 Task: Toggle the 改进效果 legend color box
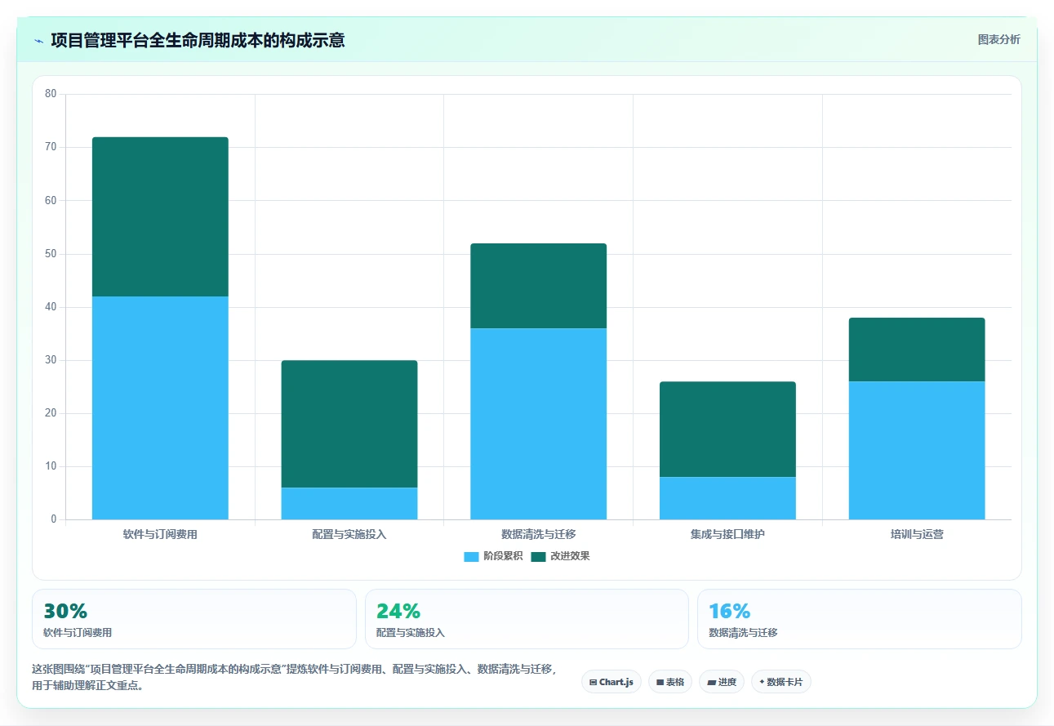click(x=538, y=556)
